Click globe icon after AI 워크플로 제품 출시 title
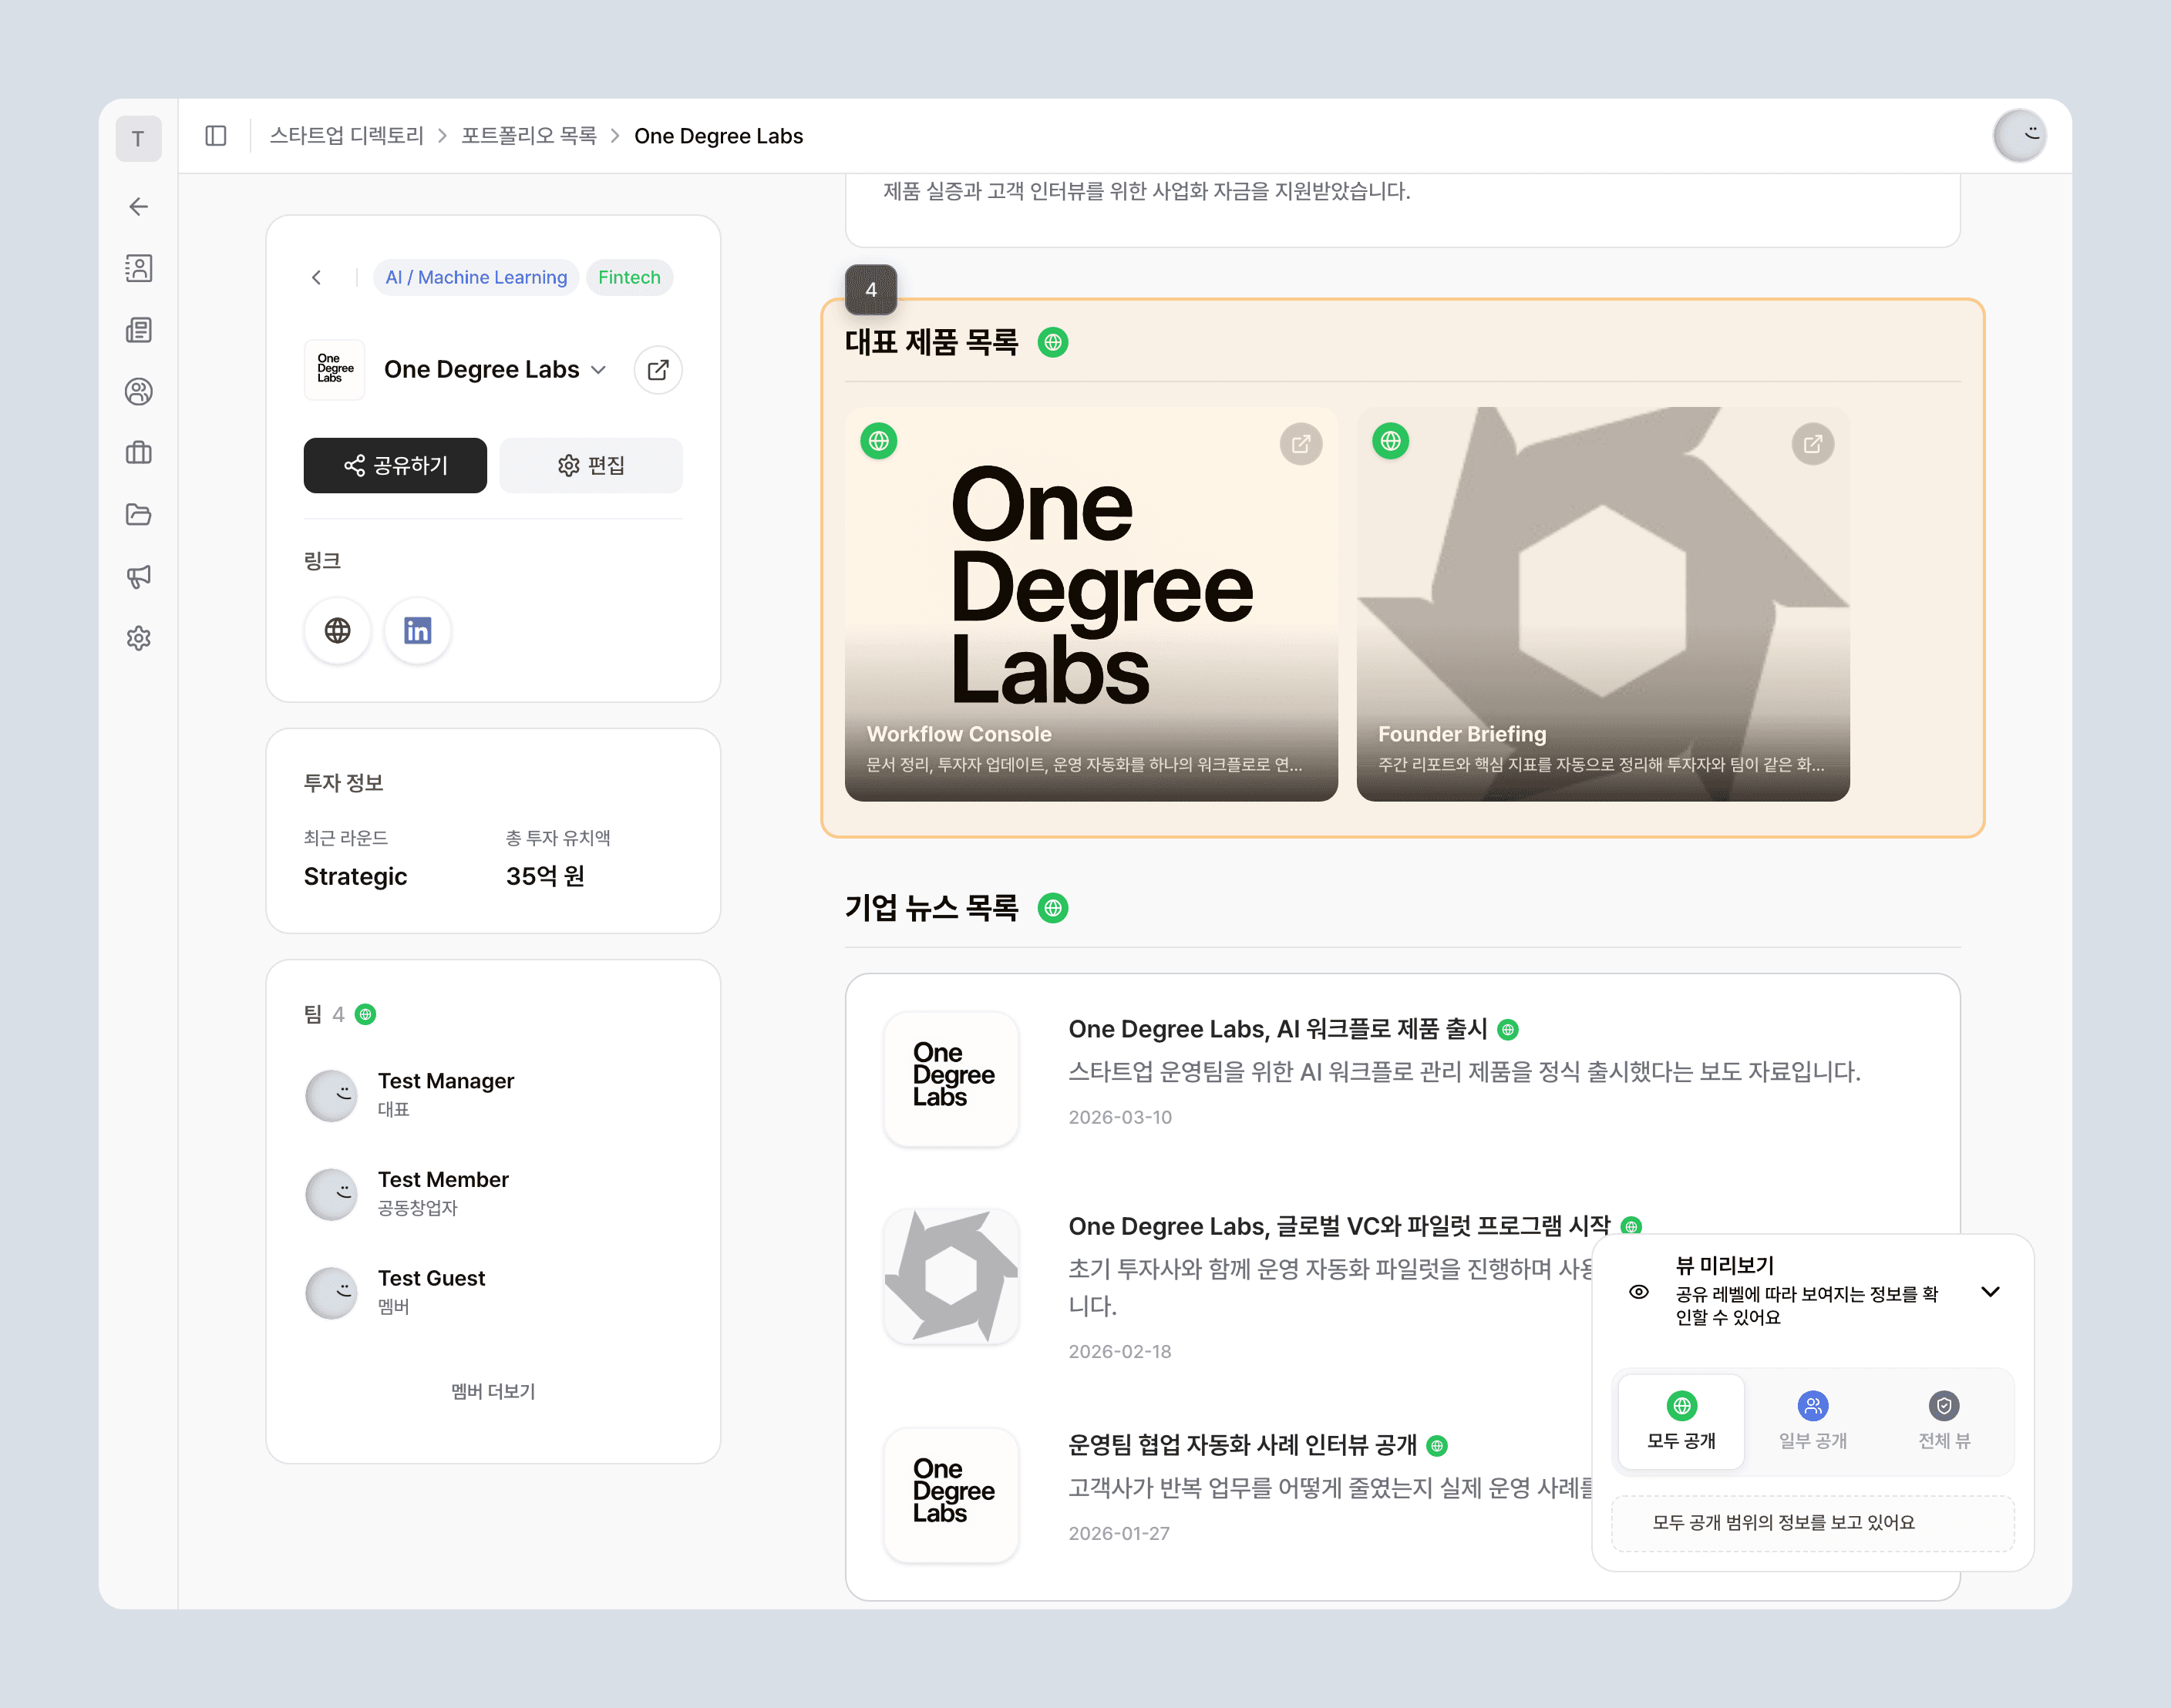 (x=1508, y=1030)
